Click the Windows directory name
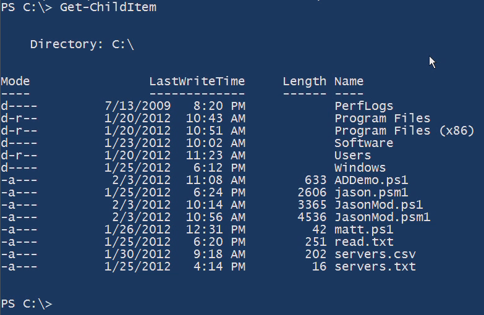This screenshot has height=315, width=484. [x=360, y=167]
